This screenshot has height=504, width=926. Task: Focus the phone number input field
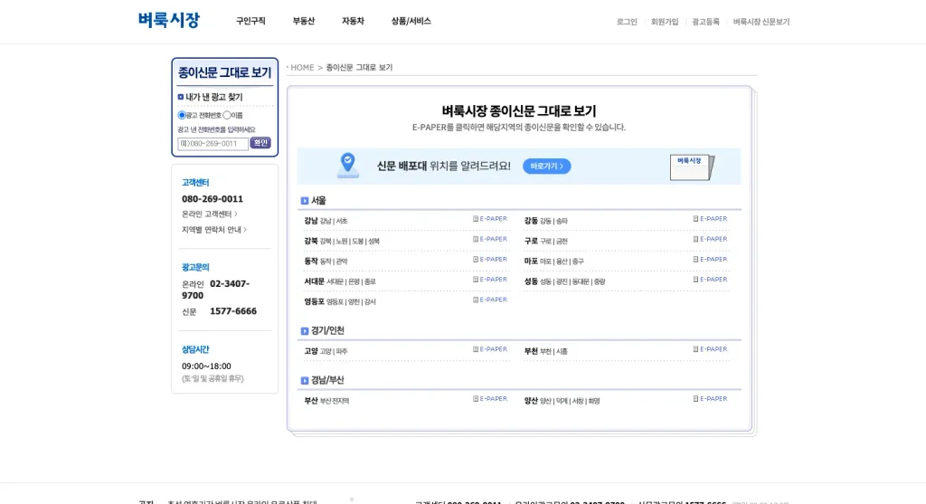pyautogui.click(x=213, y=144)
